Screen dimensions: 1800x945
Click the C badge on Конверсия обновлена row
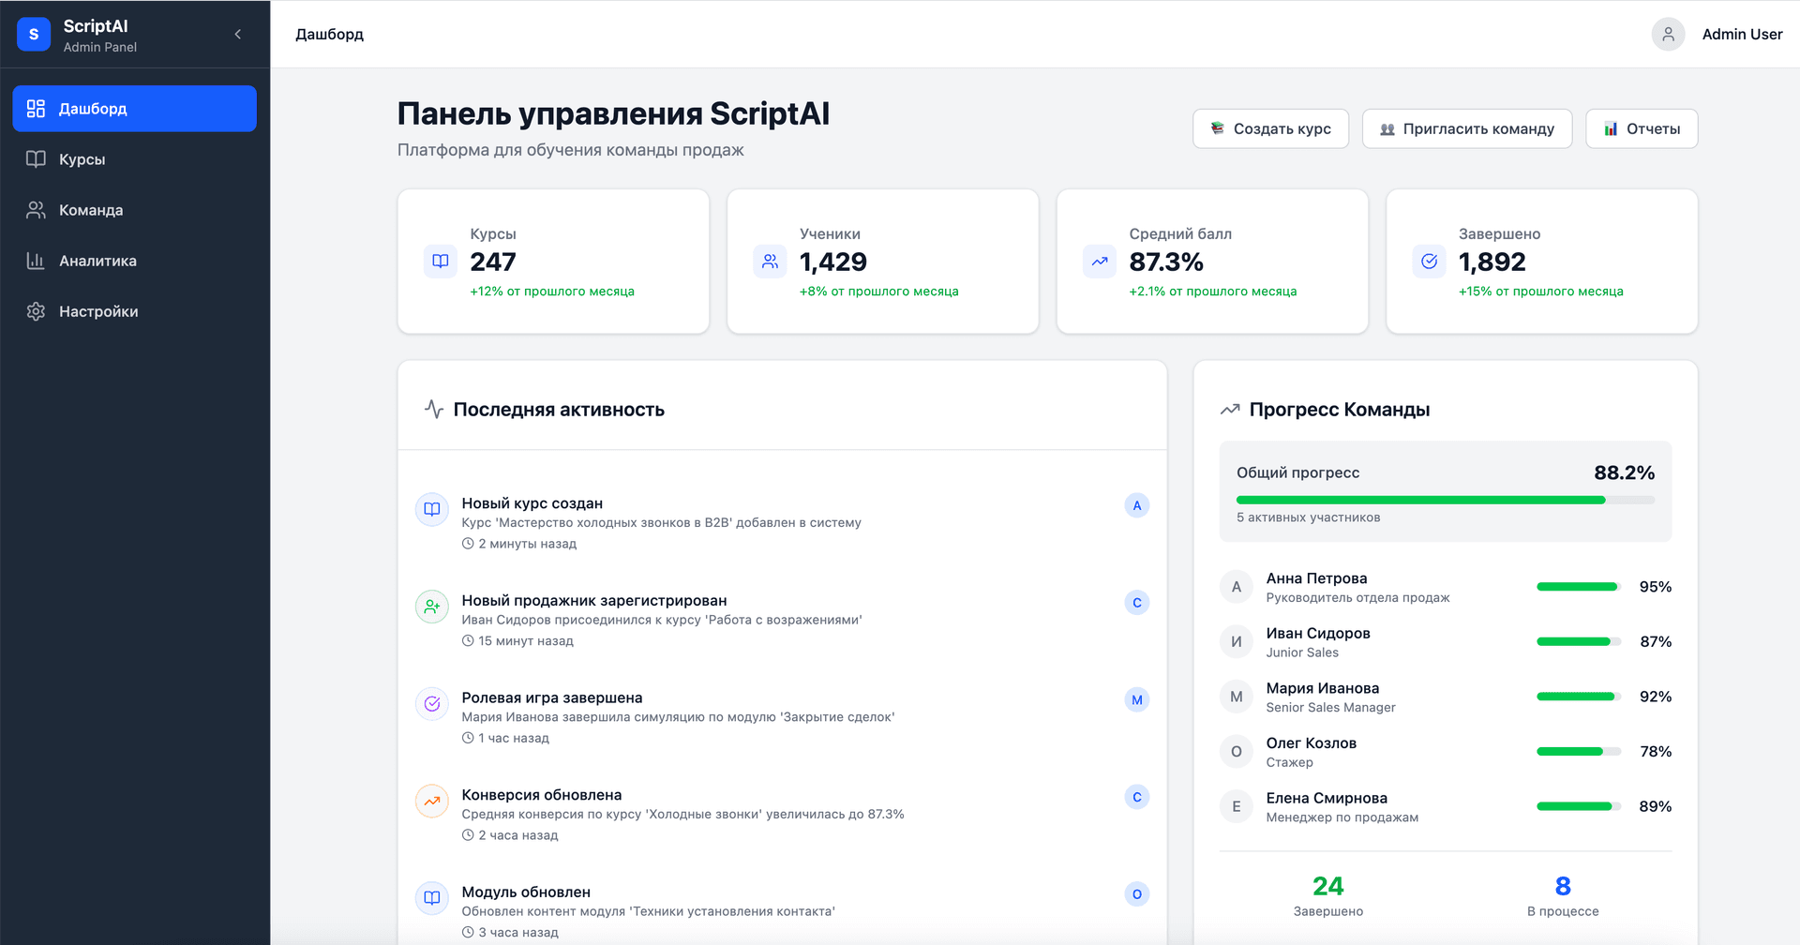click(1137, 797)
